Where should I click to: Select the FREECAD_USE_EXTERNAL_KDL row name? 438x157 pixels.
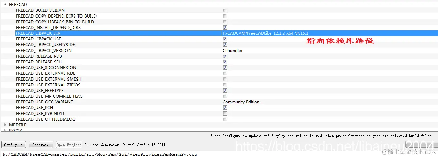[46, 73]
